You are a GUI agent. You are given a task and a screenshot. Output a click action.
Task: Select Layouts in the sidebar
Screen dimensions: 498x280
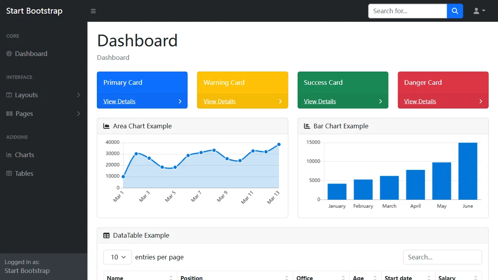[44, 95]
